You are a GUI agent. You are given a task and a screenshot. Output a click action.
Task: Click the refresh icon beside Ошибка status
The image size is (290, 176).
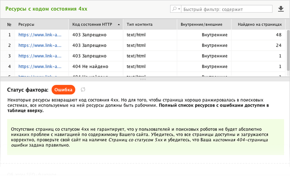[83, 90]
